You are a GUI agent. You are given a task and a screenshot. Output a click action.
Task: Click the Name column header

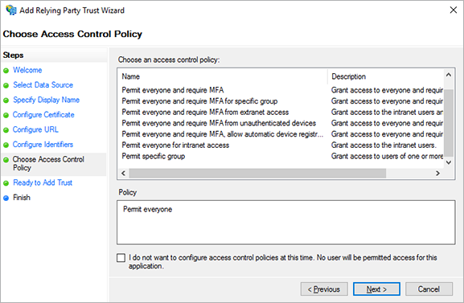pos(223,76)
